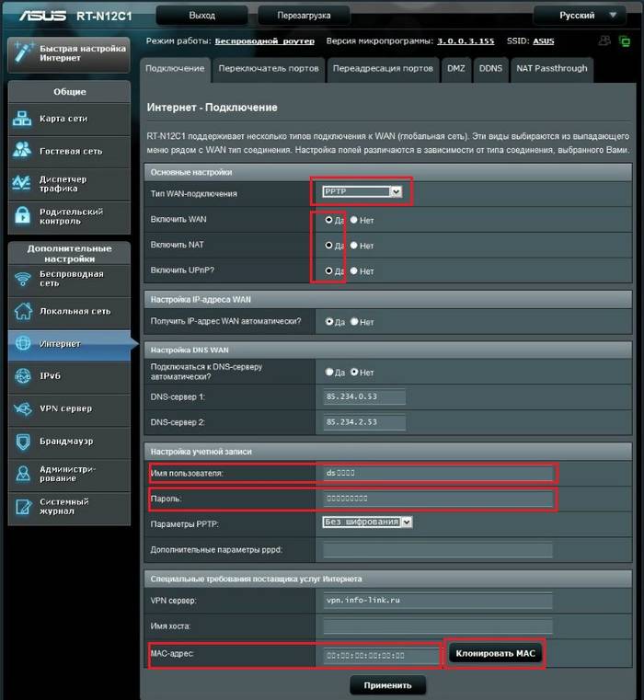Click the firmware version 3.0.0.3.155 link
644x700 pixels.
465,41
